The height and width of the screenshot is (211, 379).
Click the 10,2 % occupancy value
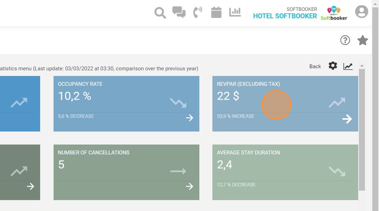point(75,96)
